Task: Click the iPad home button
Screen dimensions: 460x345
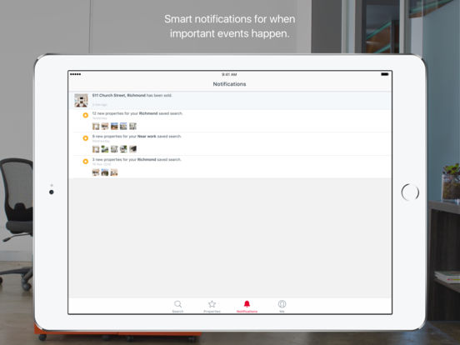Action: (x=410, y=192)
